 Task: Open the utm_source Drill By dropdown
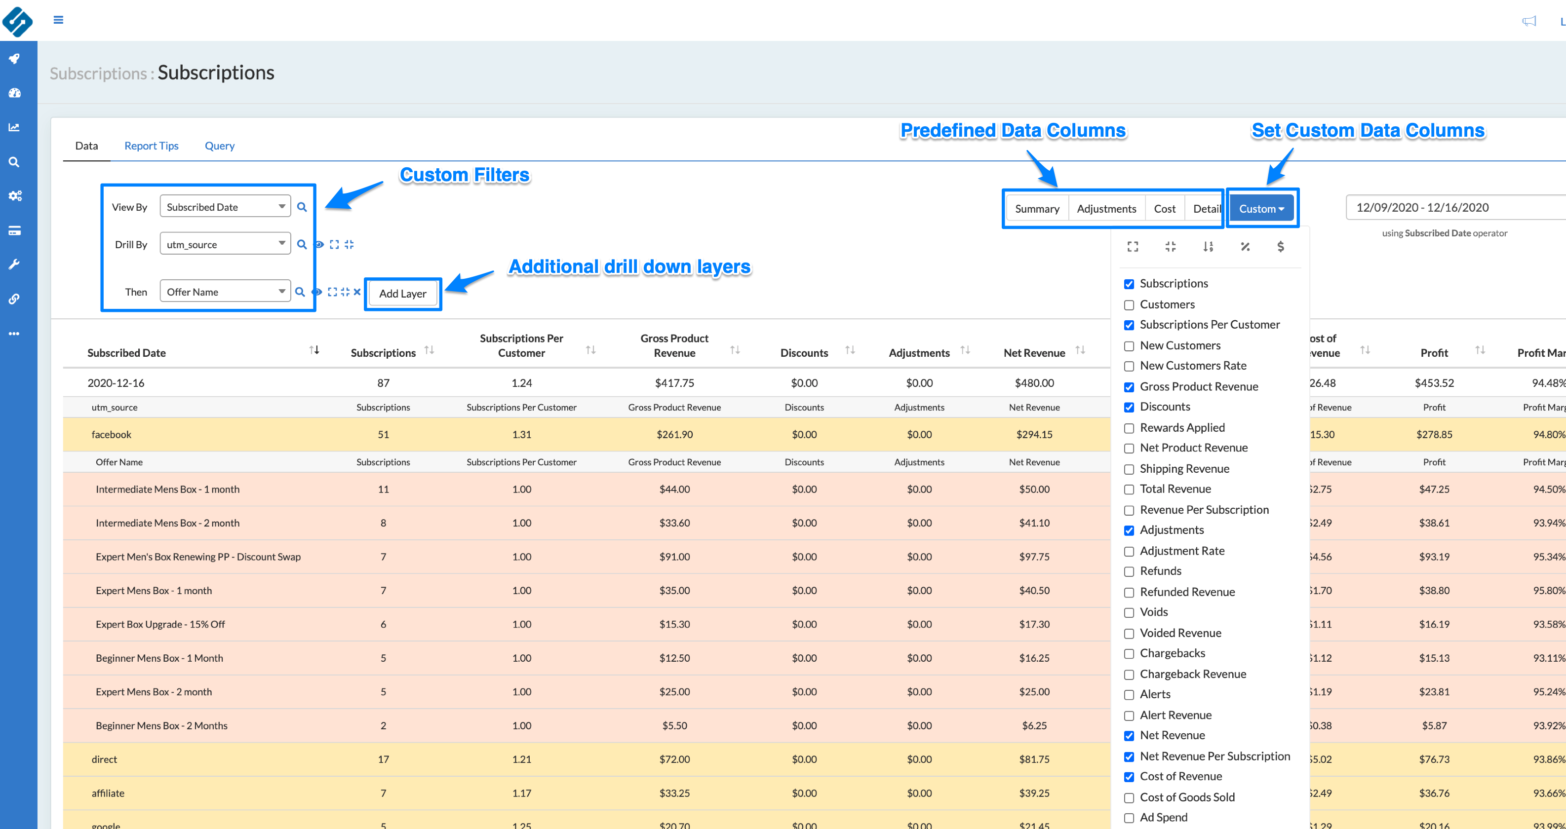tap(225, 244)
